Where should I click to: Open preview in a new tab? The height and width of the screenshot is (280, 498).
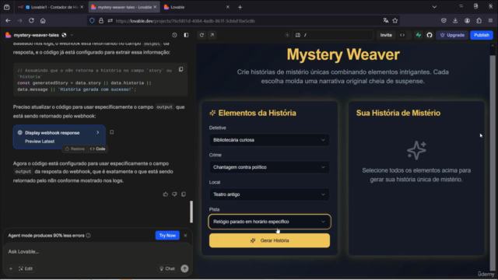click(x=212, y=35)
